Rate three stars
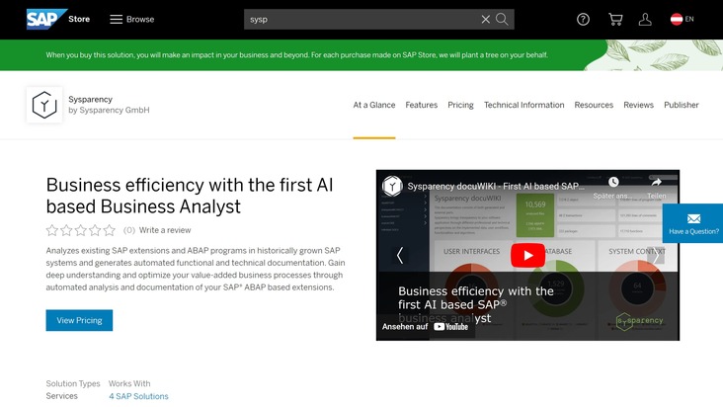This screenshot has width=723, height=407. click(x=81, y=230)
